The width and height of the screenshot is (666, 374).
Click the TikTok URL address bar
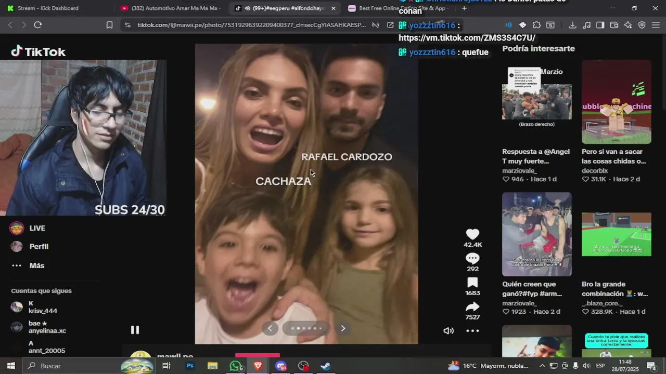(251, 25)
